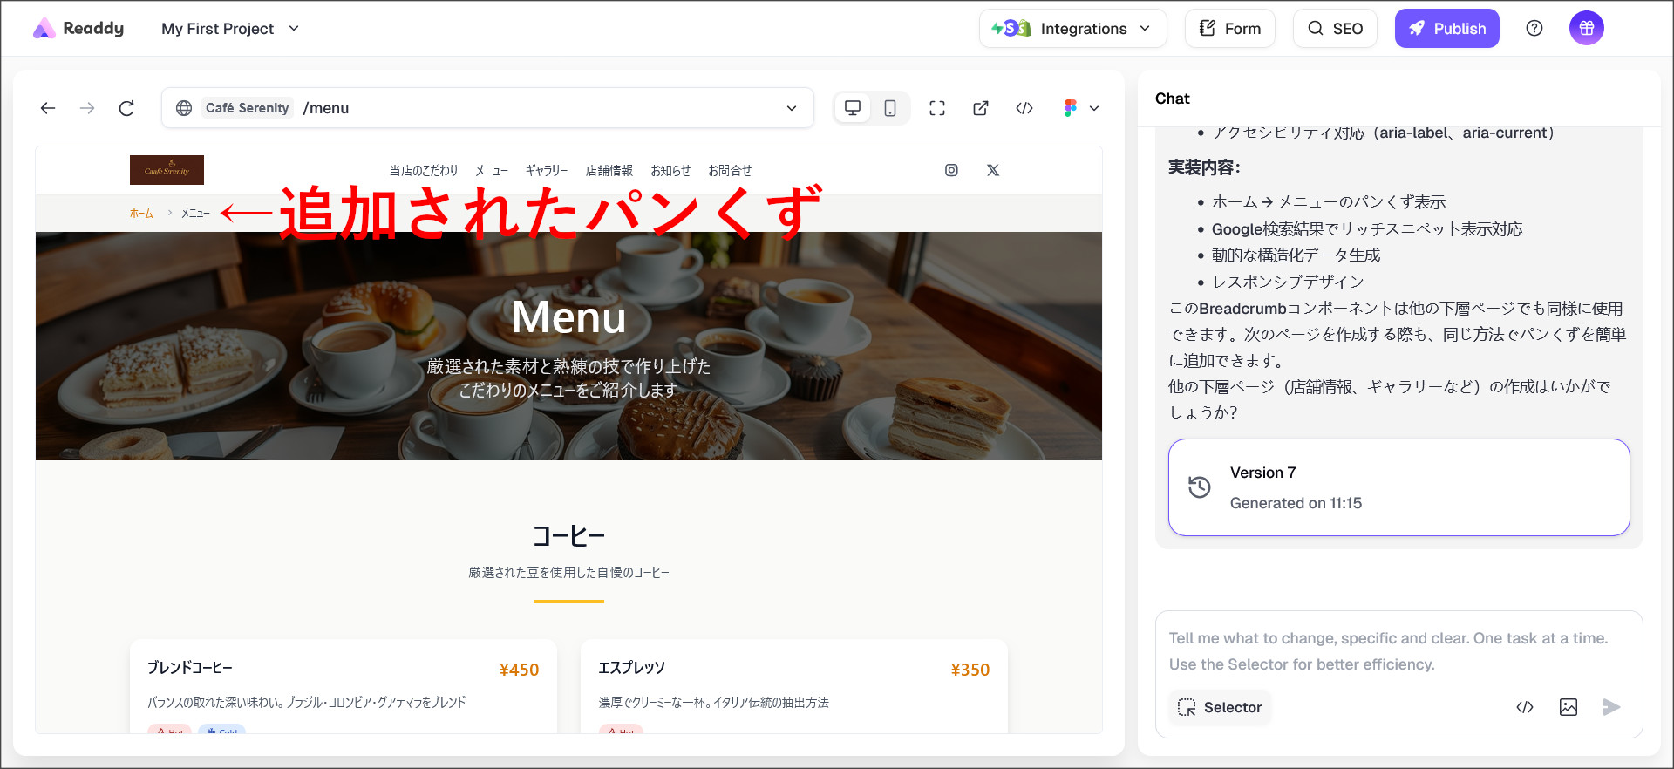Enter fullscreen preview mode
Viewport: 1674px width, 769px height.
tap(937, 108)
